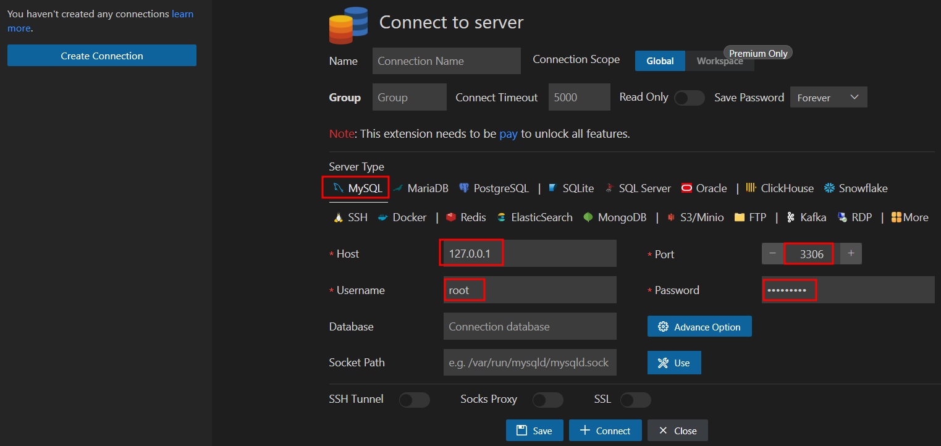This screenshot has height=446, width=941.
Task: Close the Connect to server dialog
Action: [678, 431]
